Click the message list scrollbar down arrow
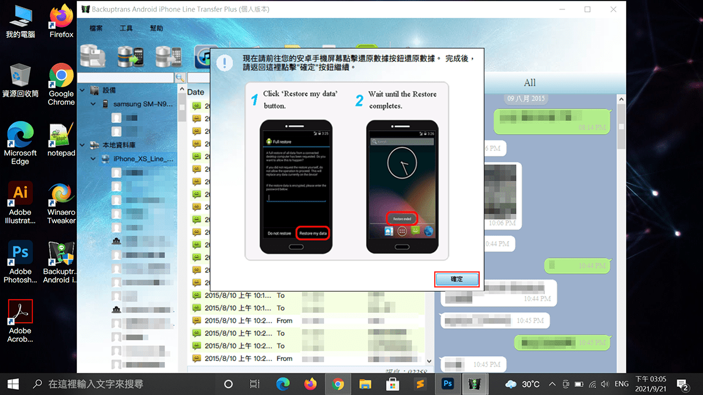The image size is (703, 395). pyautogui.click(x=429, y=361)
